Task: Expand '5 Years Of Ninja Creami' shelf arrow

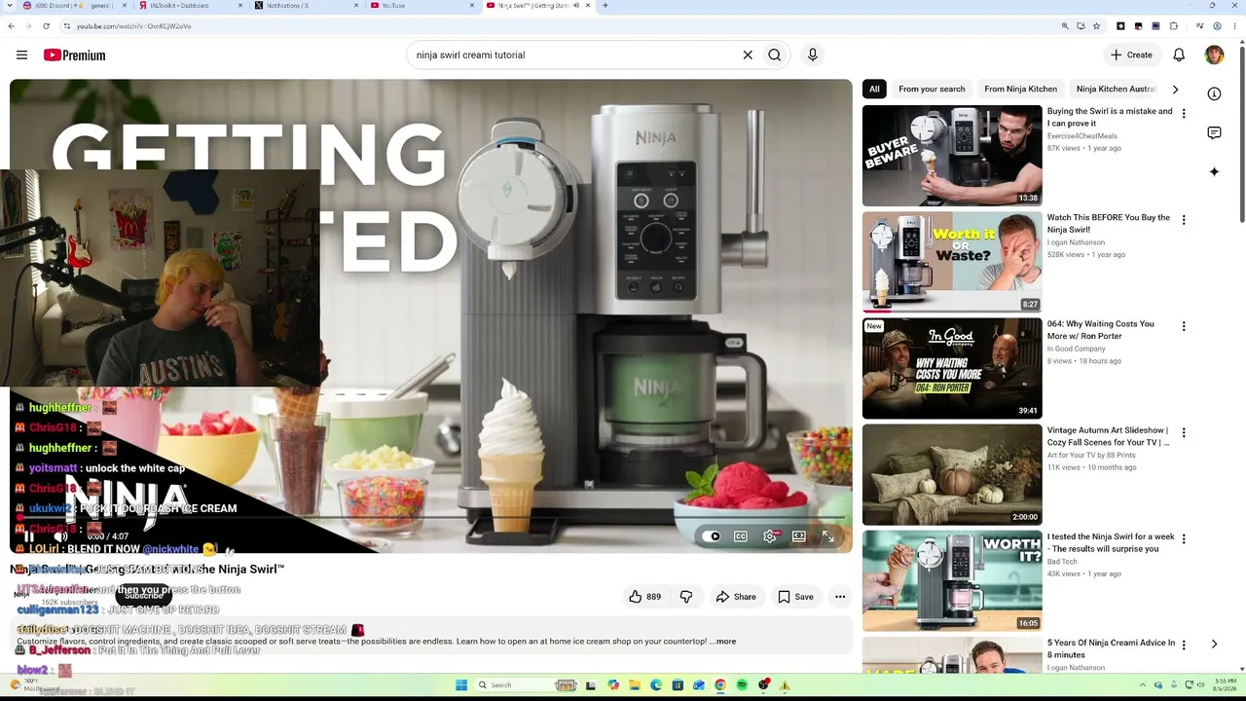Action: click(1214, 644)
